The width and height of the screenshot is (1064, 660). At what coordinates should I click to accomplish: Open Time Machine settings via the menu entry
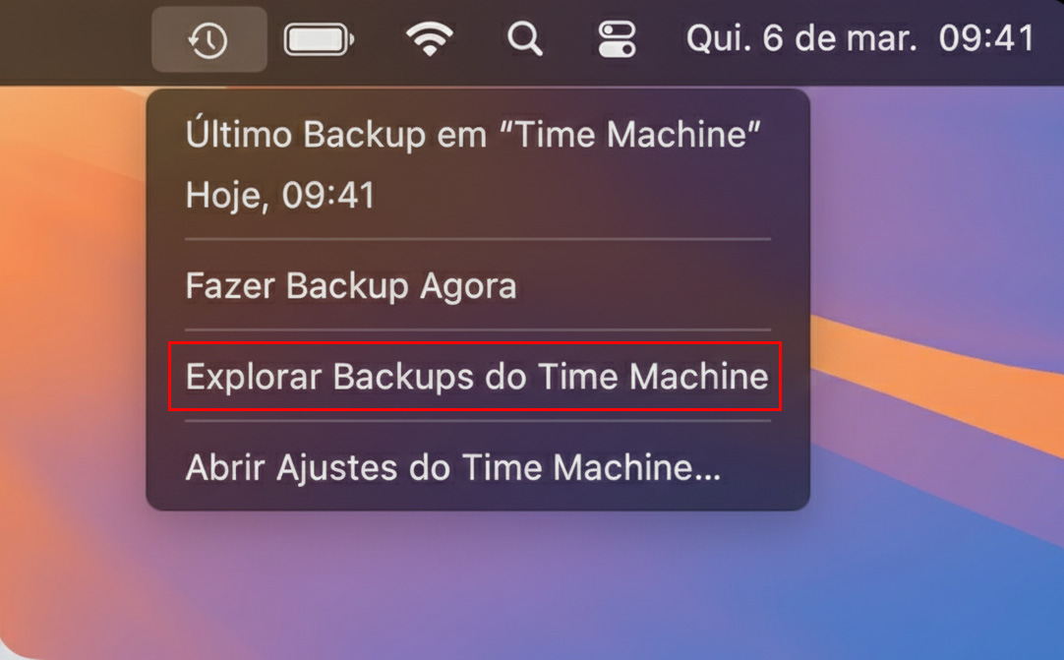click(452, 466)
